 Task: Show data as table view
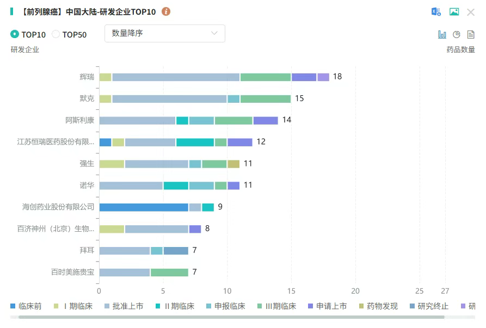coord(471,34)
